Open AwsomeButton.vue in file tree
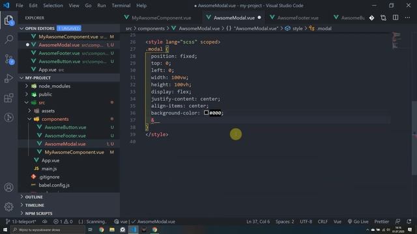Screen dimensions: 417x234 (65, 127)
